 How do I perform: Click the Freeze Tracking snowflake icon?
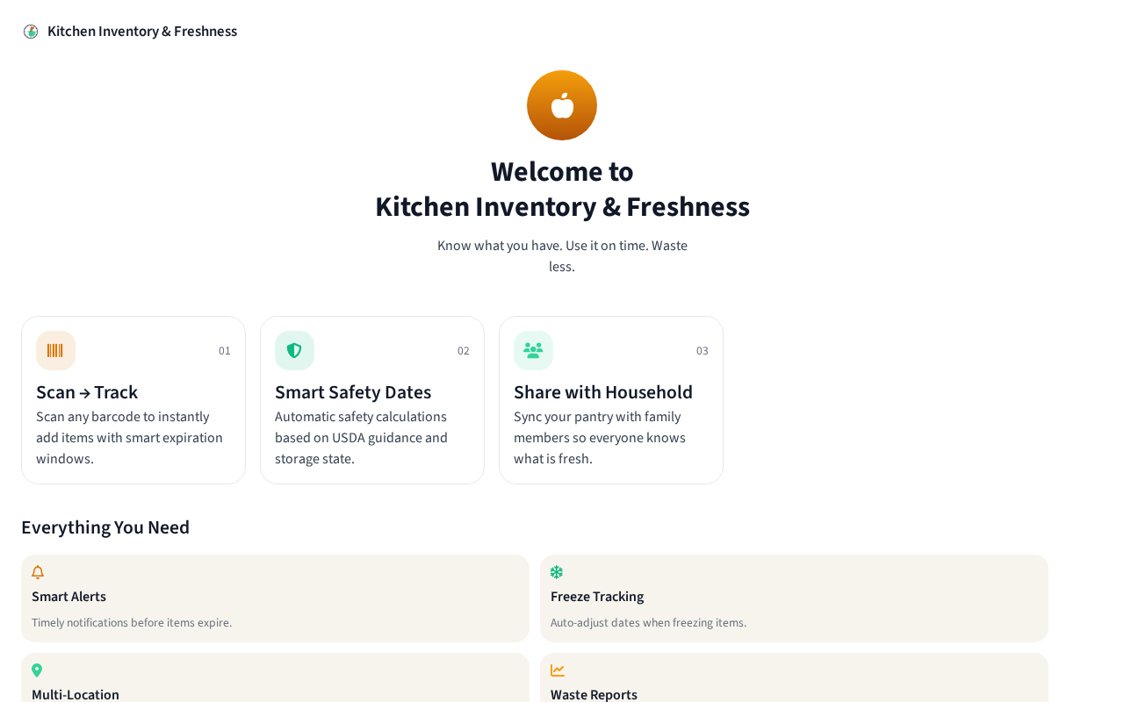click(557, 573)
